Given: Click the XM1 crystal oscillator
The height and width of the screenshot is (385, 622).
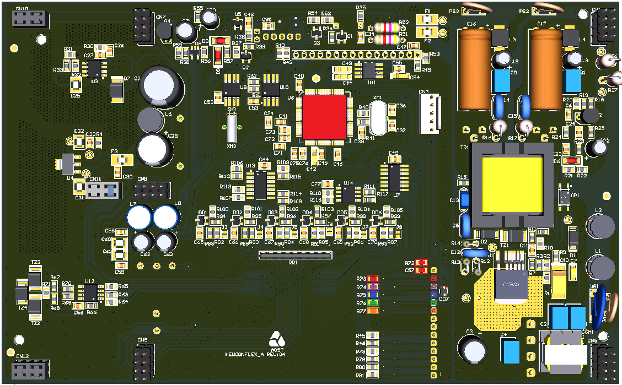Looking at the screenshot, I should click(x=379, y=118).
